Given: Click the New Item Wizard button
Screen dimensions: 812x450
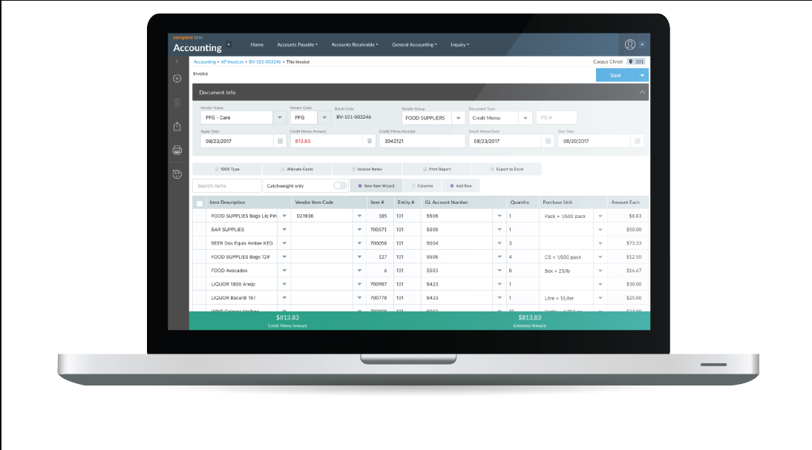Looking at the screenshot, I should [x=376, y=186].
